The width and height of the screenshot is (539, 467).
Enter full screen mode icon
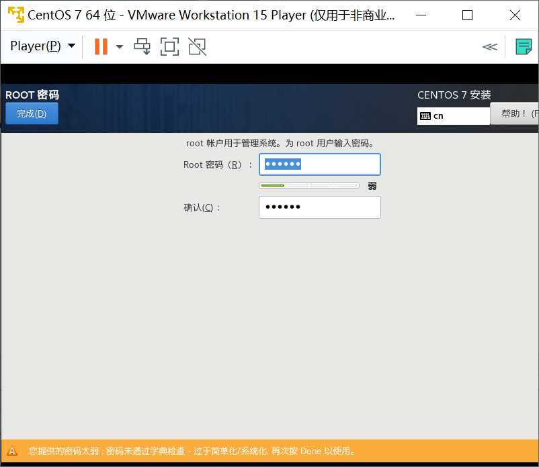(x=170, y=46)
